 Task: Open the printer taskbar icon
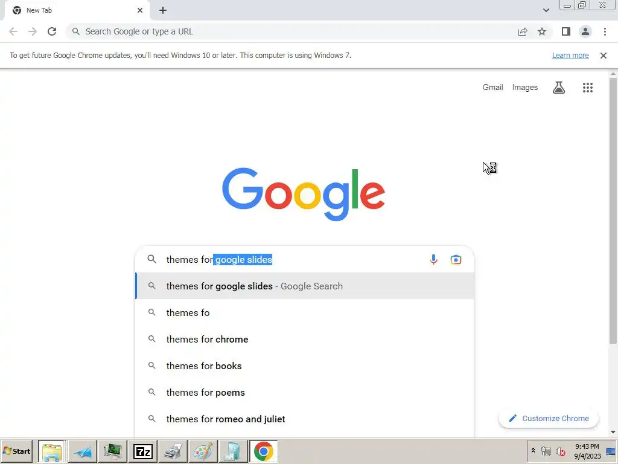(x=173, y=451)
